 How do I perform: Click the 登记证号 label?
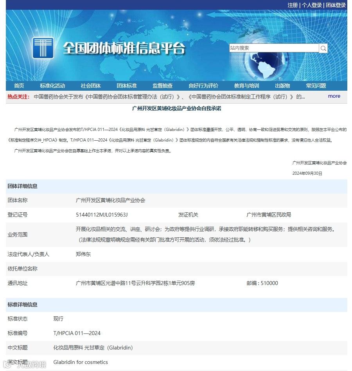(x=18, y=215)
